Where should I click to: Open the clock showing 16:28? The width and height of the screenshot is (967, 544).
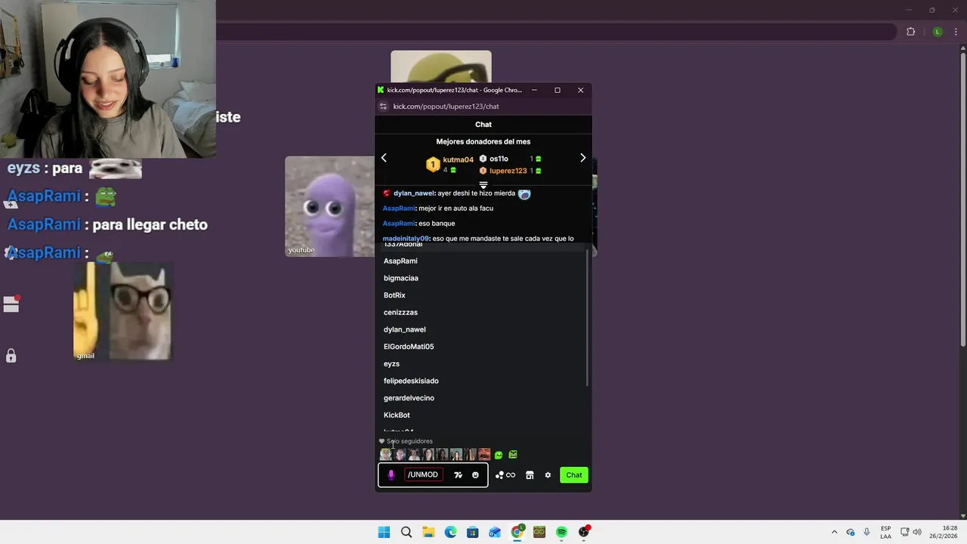944,533
